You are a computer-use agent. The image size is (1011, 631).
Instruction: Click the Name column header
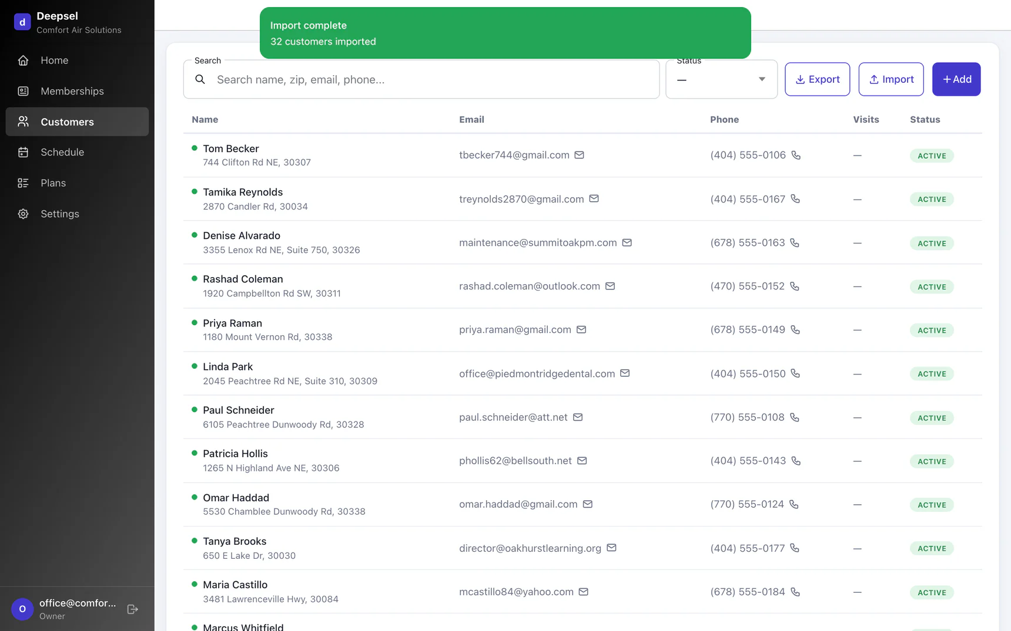click(x=205, y=119)
